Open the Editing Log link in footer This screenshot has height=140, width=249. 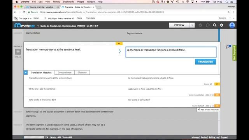coord(214,137)
